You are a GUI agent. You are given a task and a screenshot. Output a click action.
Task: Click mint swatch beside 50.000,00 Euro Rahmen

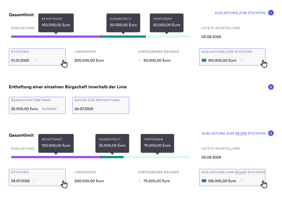tap(139, 60)
